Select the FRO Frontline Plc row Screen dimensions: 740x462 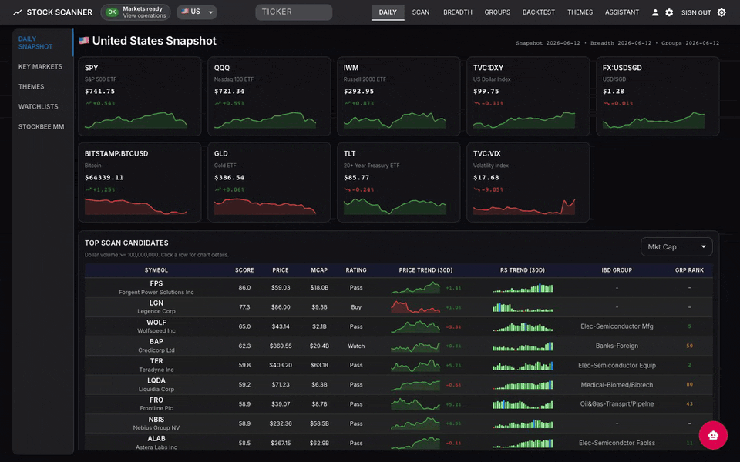click(x=399, y=404)
